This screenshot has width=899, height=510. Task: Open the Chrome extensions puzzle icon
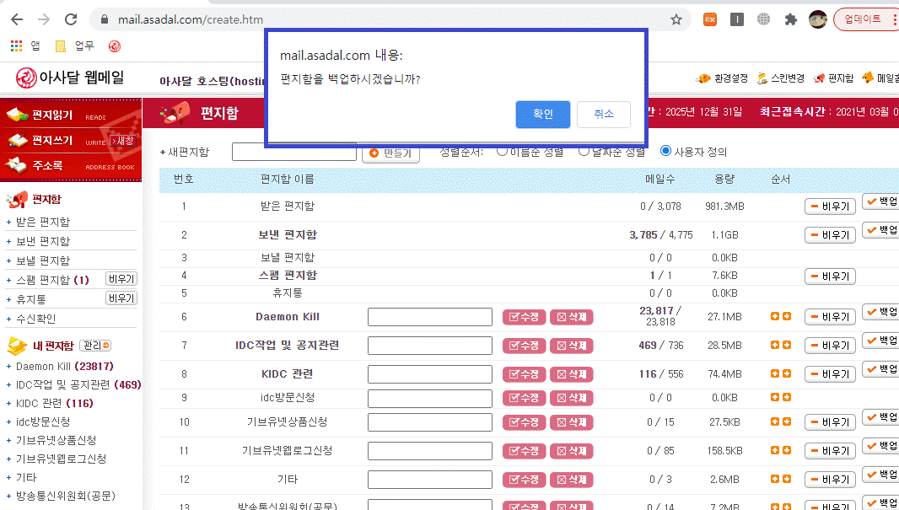790,19
